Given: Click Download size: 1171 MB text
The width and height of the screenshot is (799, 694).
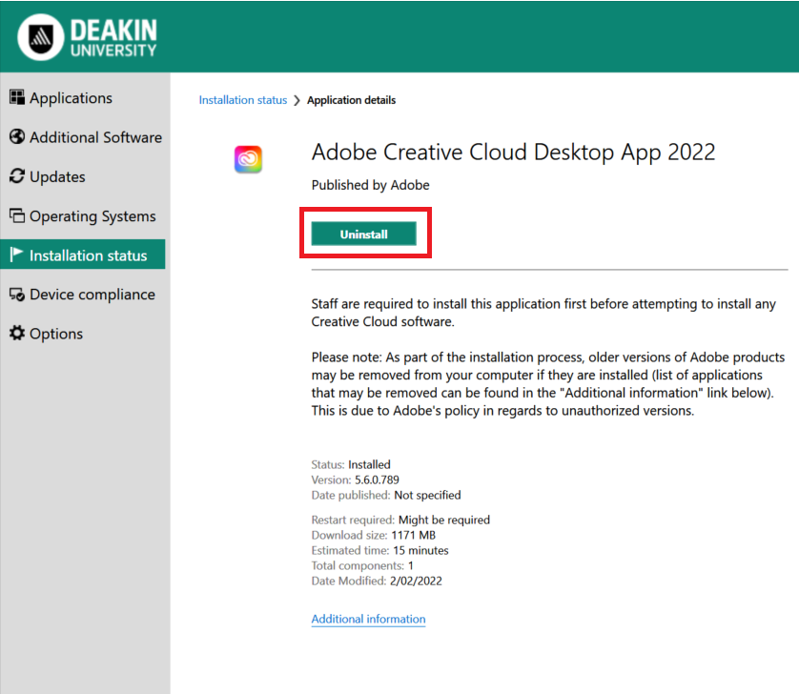Looking at the screenshot, I should tap(374, 535).
